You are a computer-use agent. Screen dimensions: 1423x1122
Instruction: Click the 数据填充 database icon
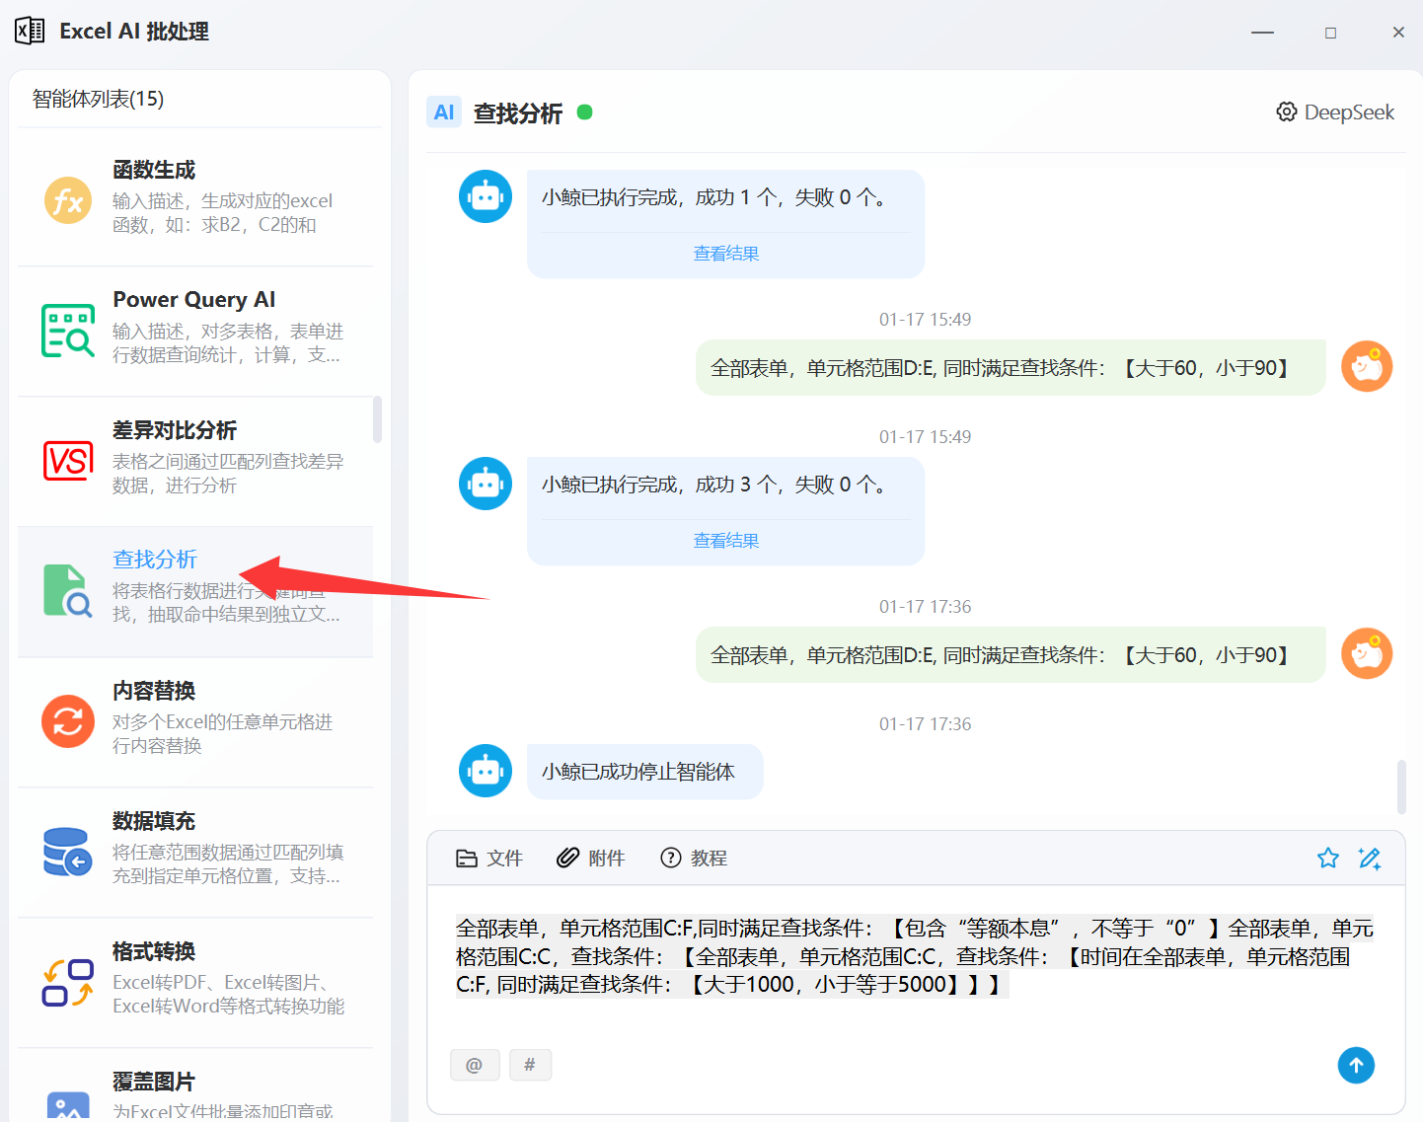coord(68,852)
